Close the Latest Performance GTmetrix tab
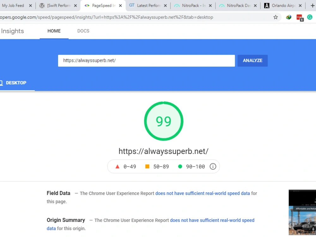Screen dimensions: 316x237 165,6
